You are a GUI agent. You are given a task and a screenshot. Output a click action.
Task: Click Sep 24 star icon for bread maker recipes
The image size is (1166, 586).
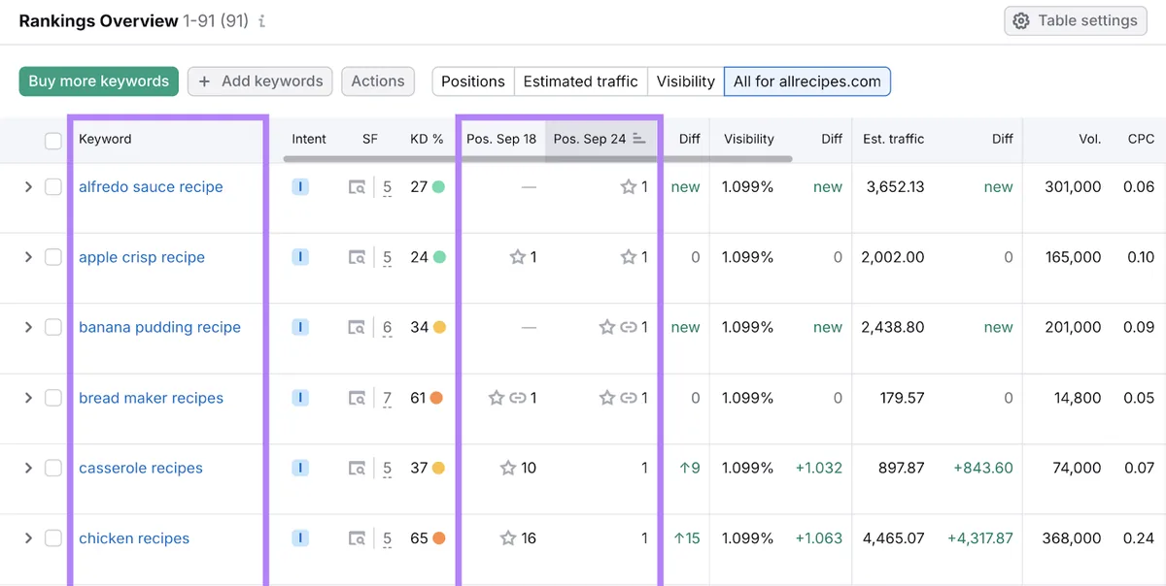[607, 398]
